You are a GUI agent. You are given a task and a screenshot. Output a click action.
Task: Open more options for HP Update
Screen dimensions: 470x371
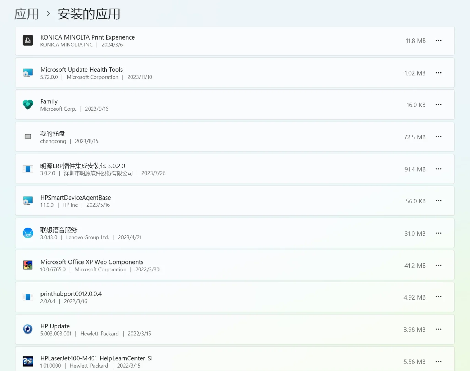(x=438, y=329)
